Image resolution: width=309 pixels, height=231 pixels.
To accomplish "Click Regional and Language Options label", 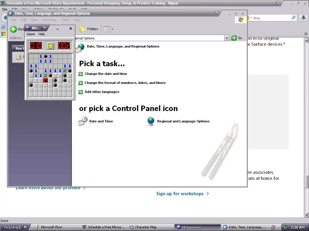I will tap(183, 121).
